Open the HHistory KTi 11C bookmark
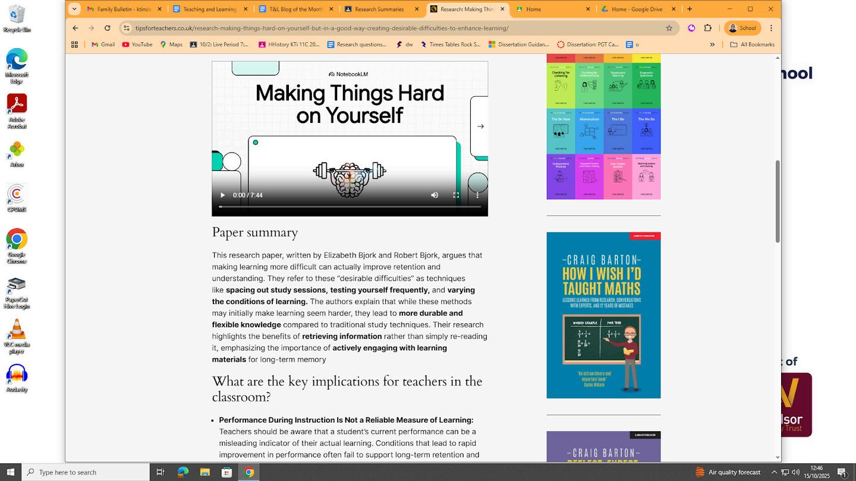Viewport: 856px width, 481px height. pyautogui.click(x=289, y=45)
